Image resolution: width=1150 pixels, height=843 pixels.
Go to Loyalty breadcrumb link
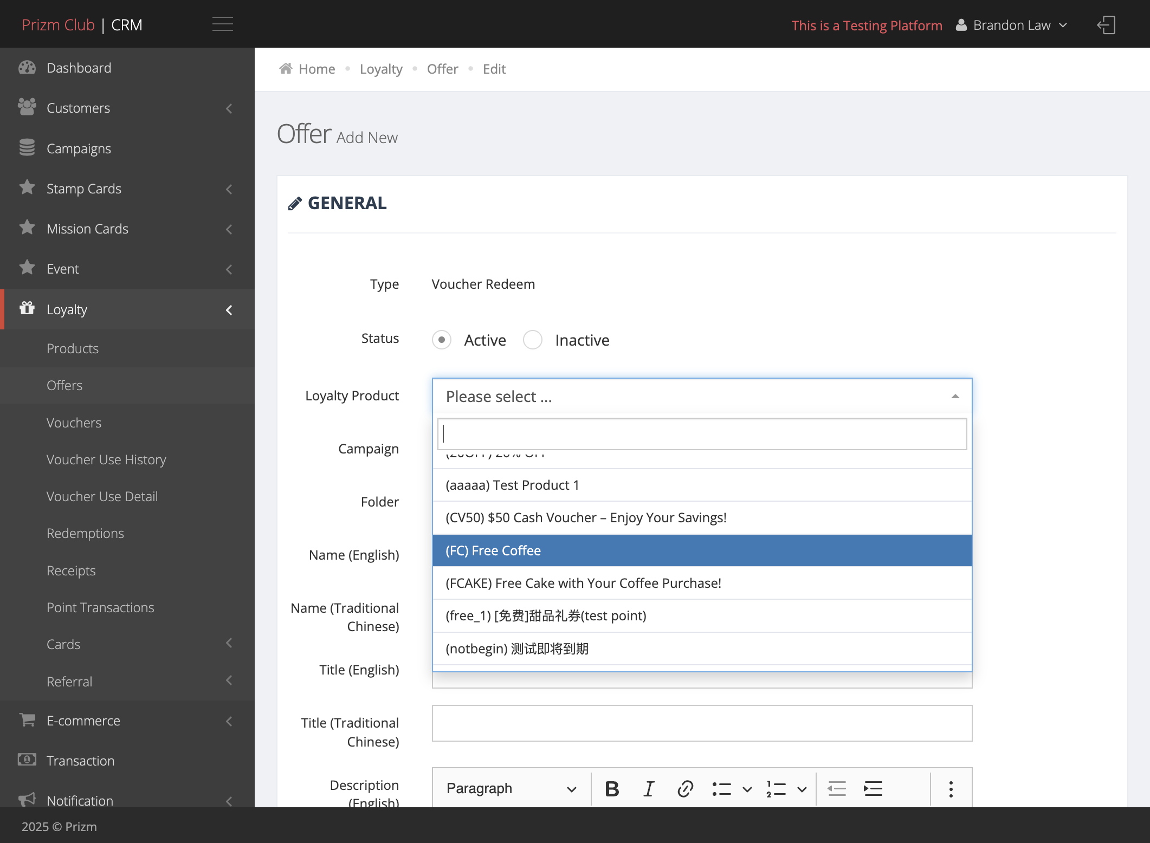381,69
